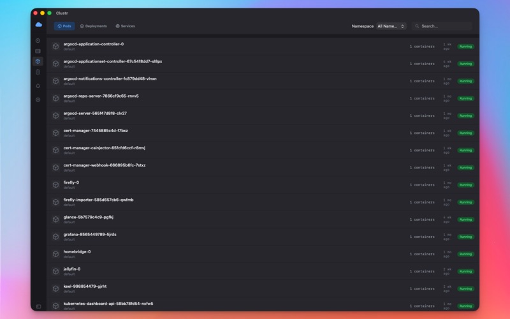Open pod argocd-application-controller-0
Viewport: 510px width, 319px height.
point(93,44)
